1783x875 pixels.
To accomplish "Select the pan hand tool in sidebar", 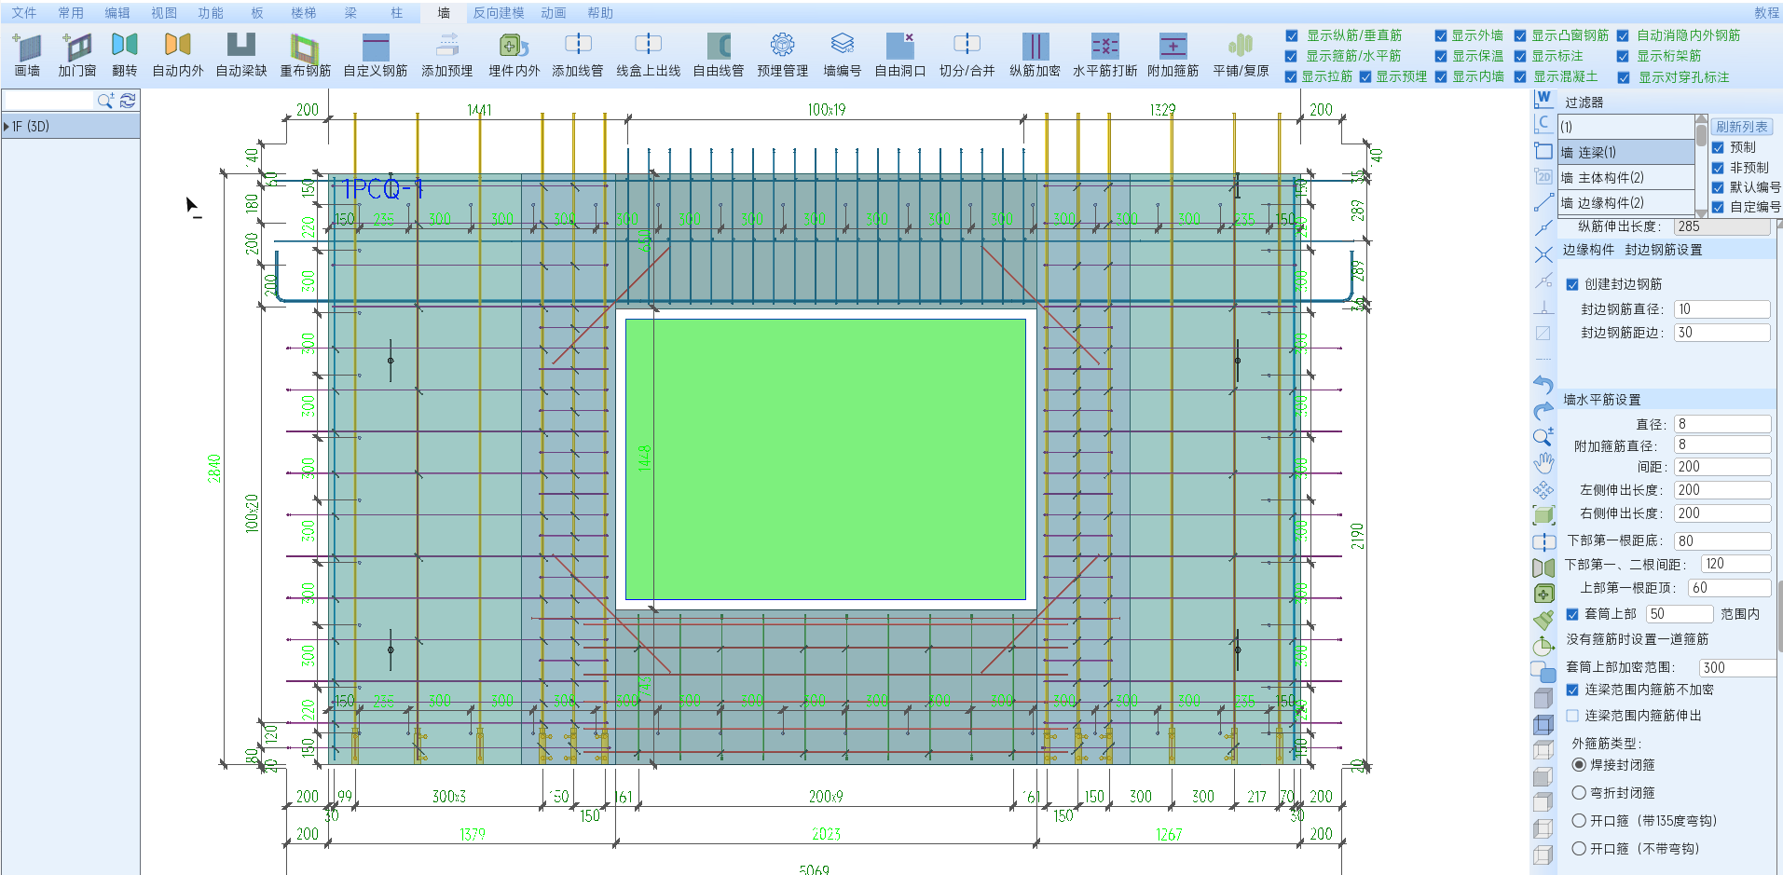I will (1543, 462).
